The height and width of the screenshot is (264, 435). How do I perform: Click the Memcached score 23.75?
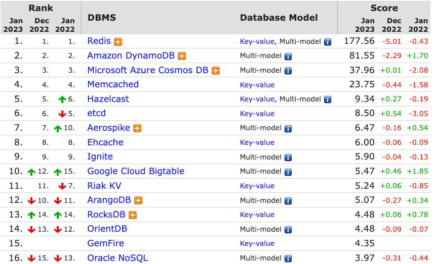pos(362,84)
